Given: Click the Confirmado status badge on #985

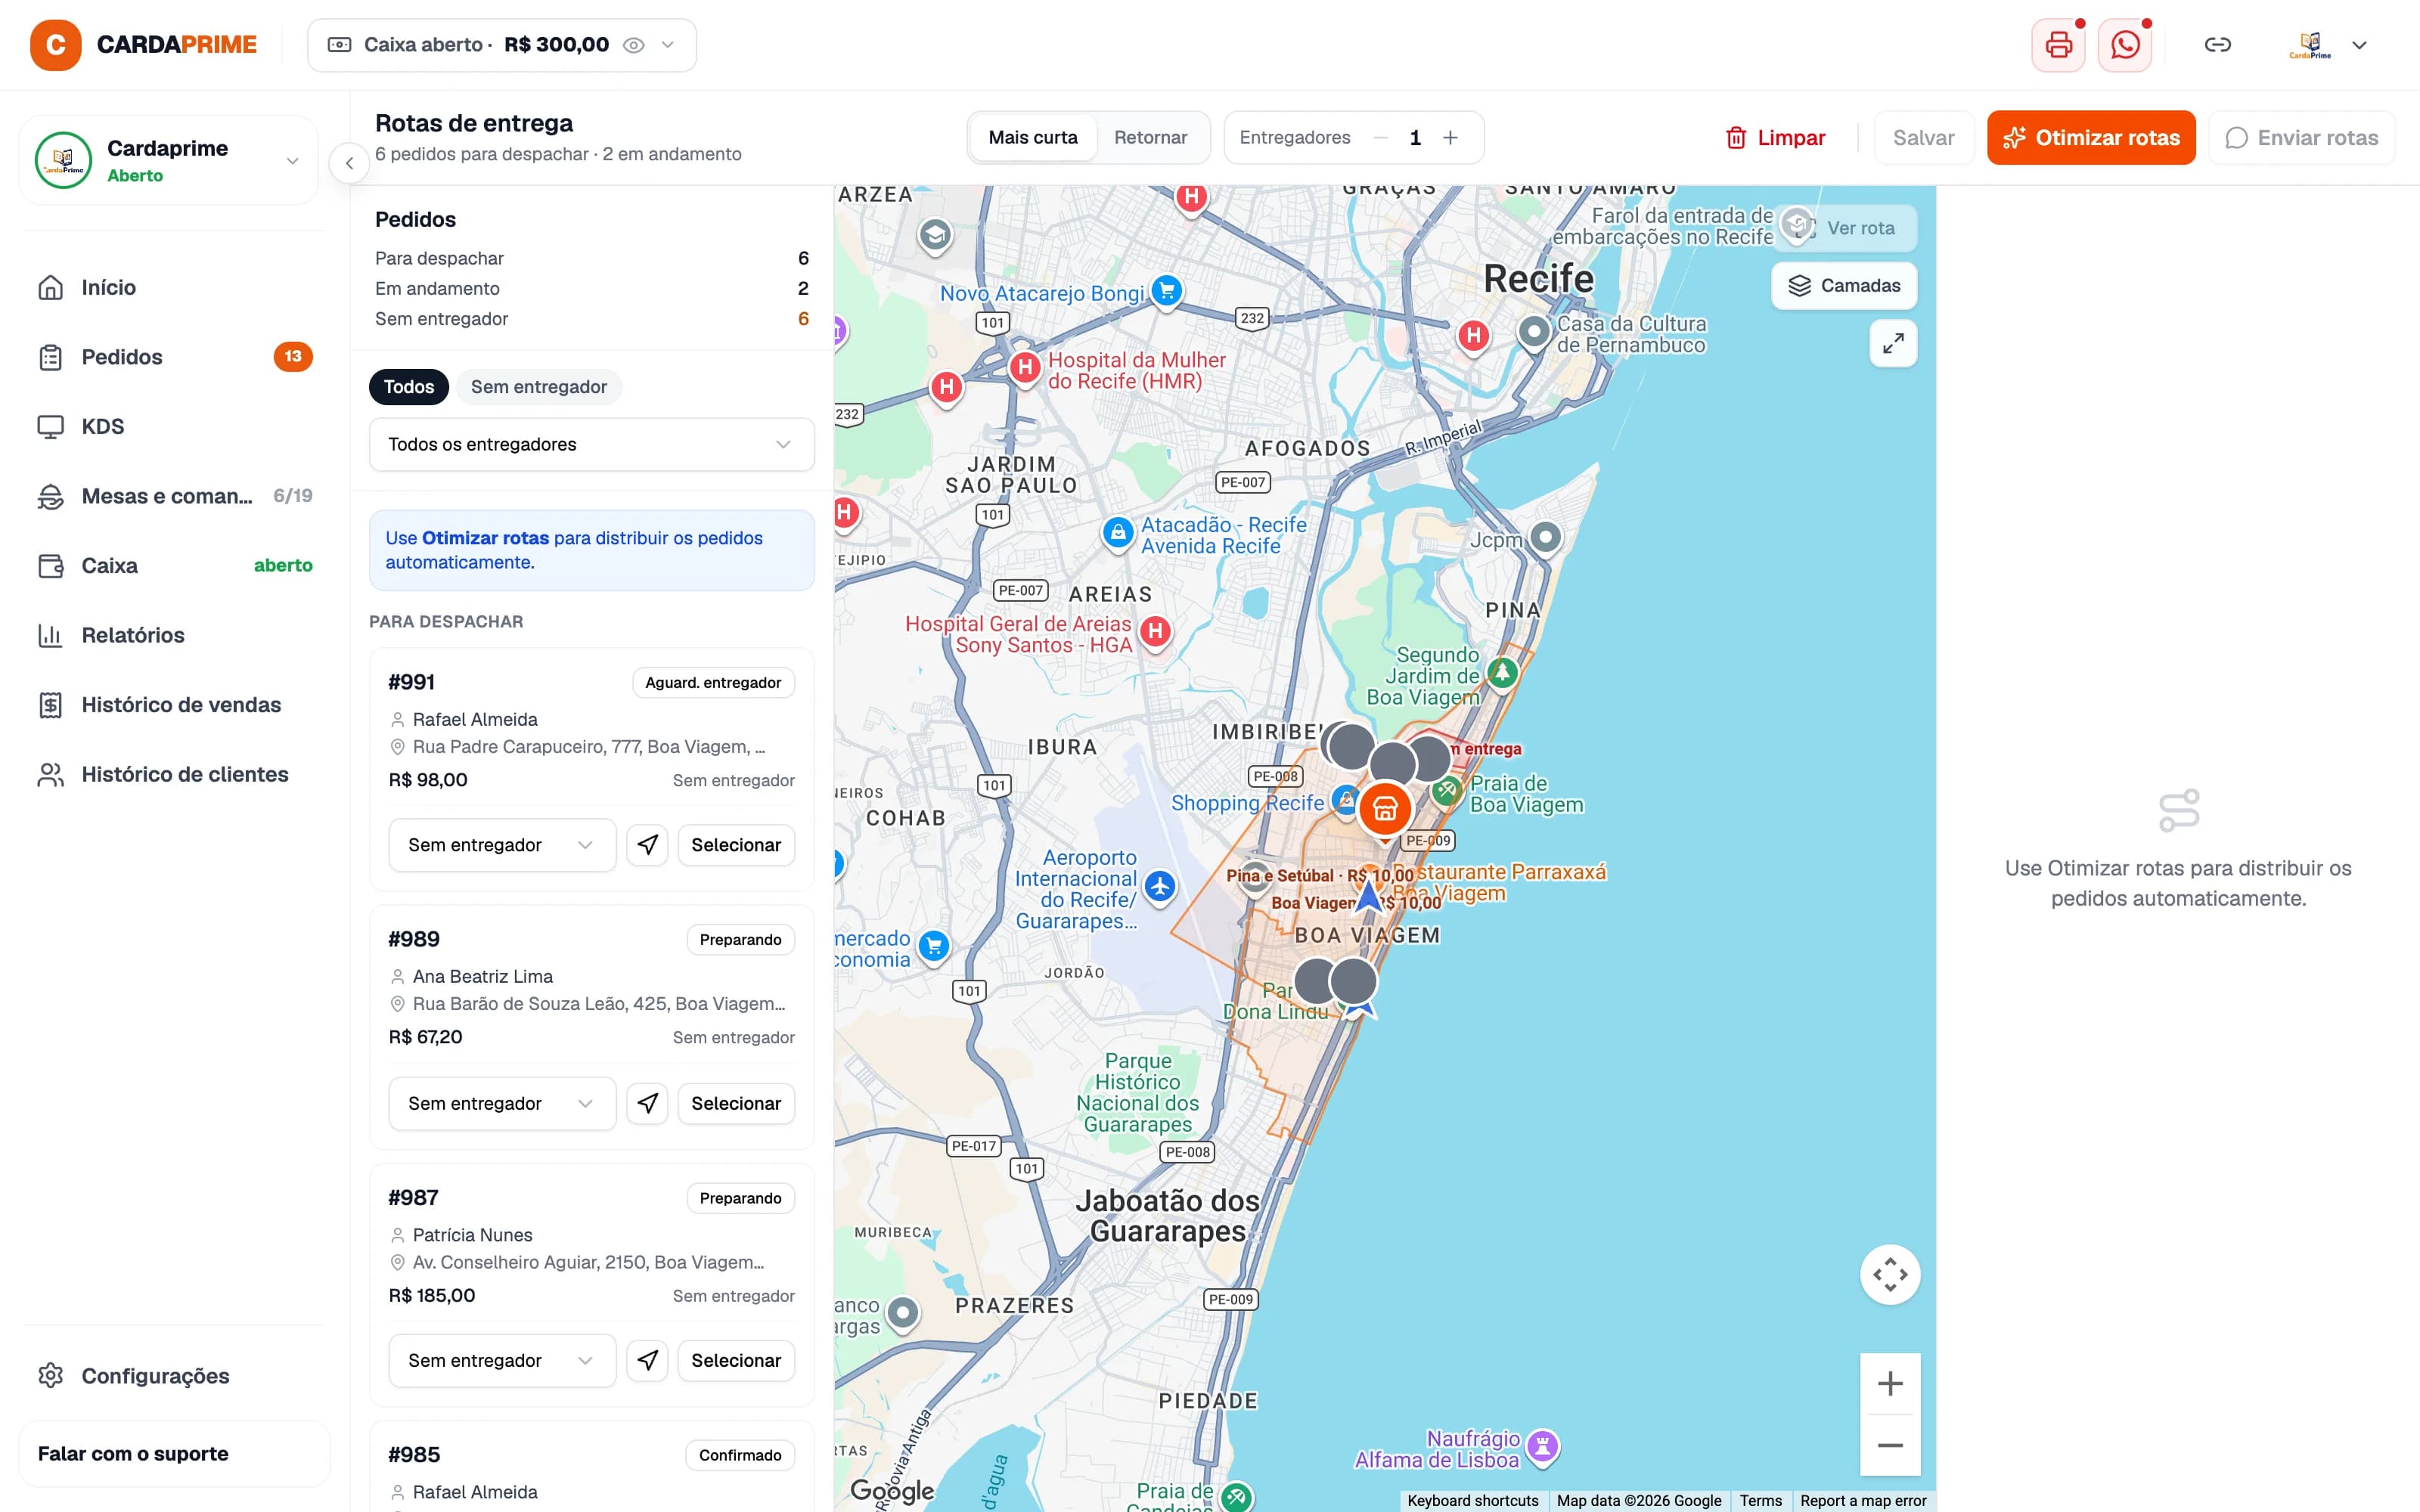Looking at the screenshot, I should (740, 1455).
